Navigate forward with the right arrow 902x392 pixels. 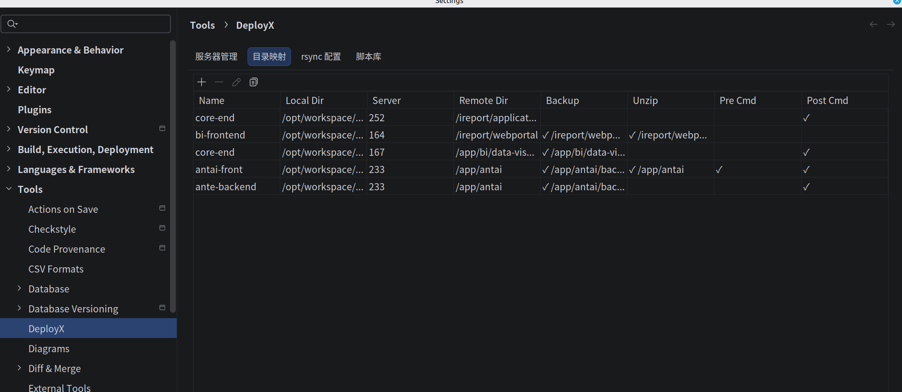point(891,24)
